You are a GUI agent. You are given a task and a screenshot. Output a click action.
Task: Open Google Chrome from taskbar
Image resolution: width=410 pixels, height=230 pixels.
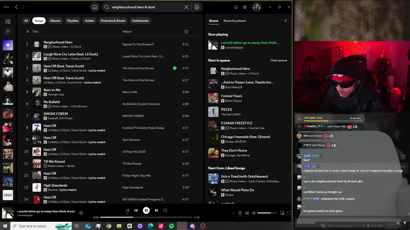click(109, 226)
